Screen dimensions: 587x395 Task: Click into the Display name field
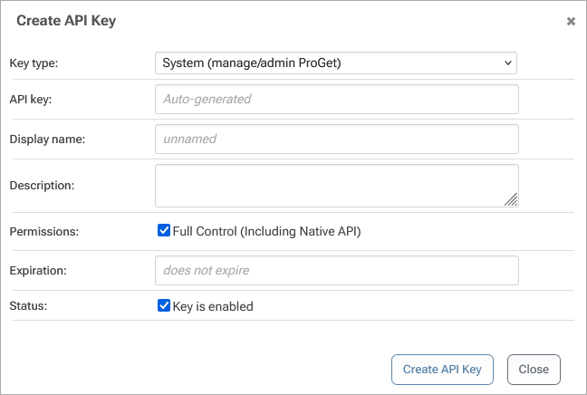(336, 140)
